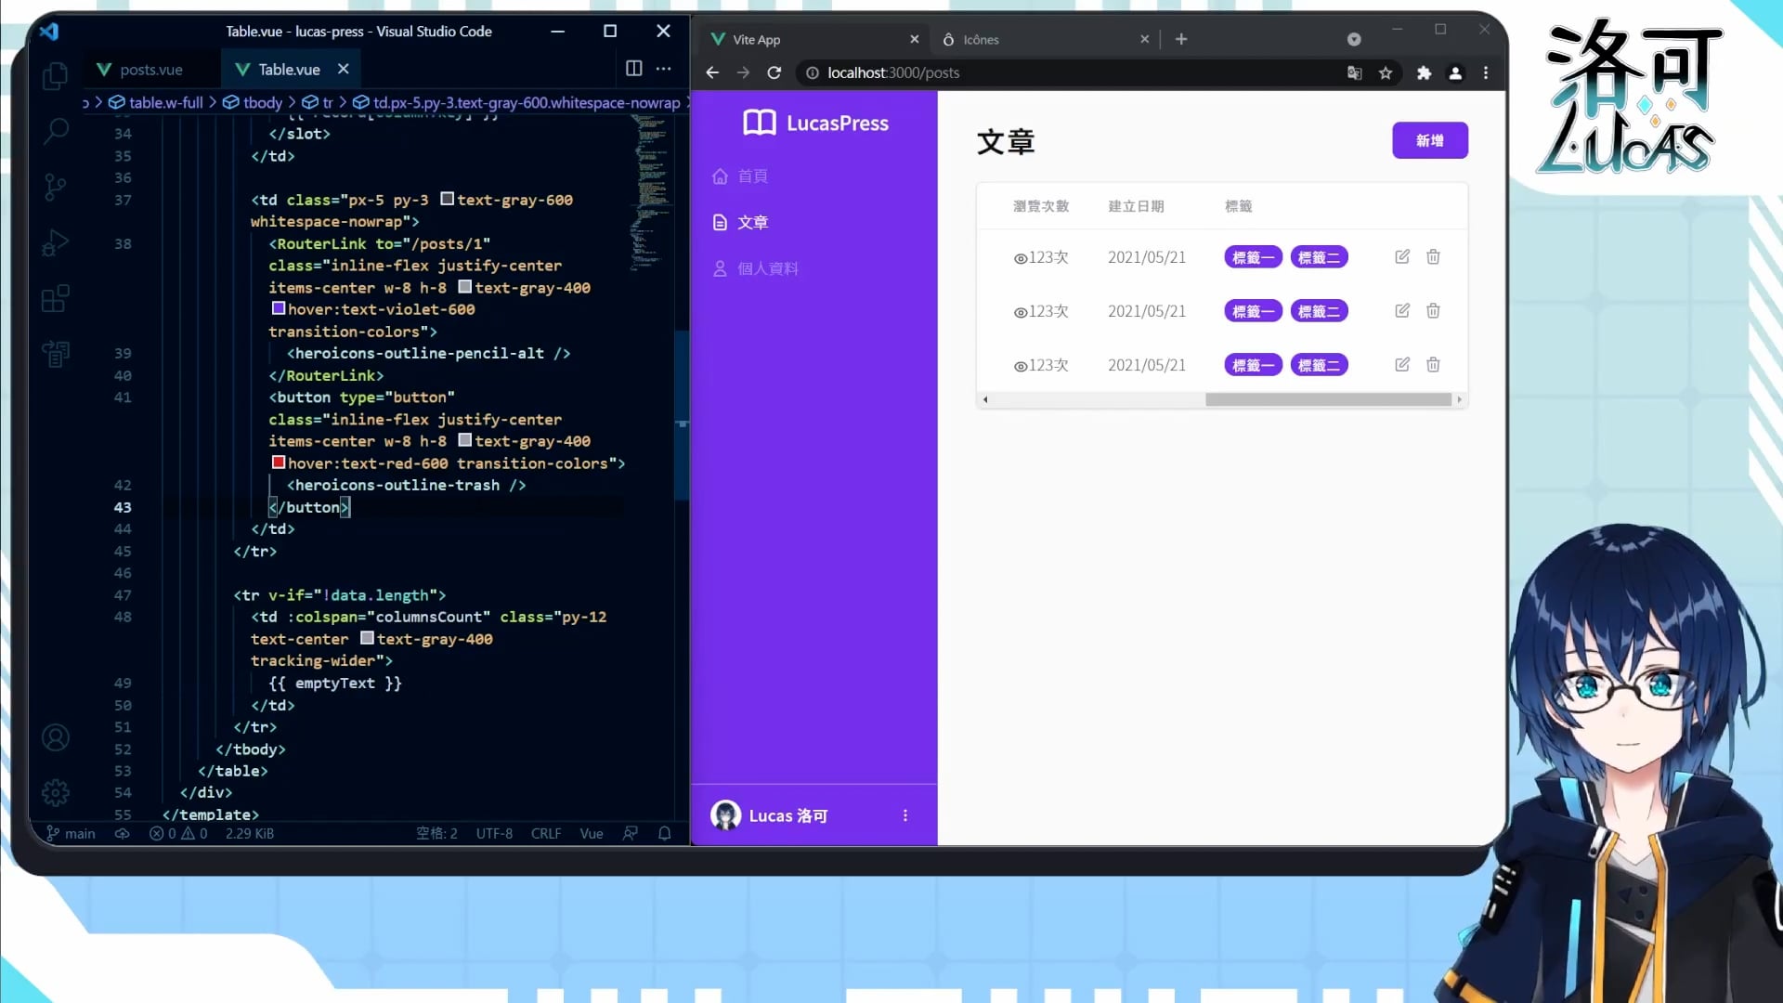Open the Chrome three-dot menu
This screenshot has height=1003, width=1783.
(1486, 72)
